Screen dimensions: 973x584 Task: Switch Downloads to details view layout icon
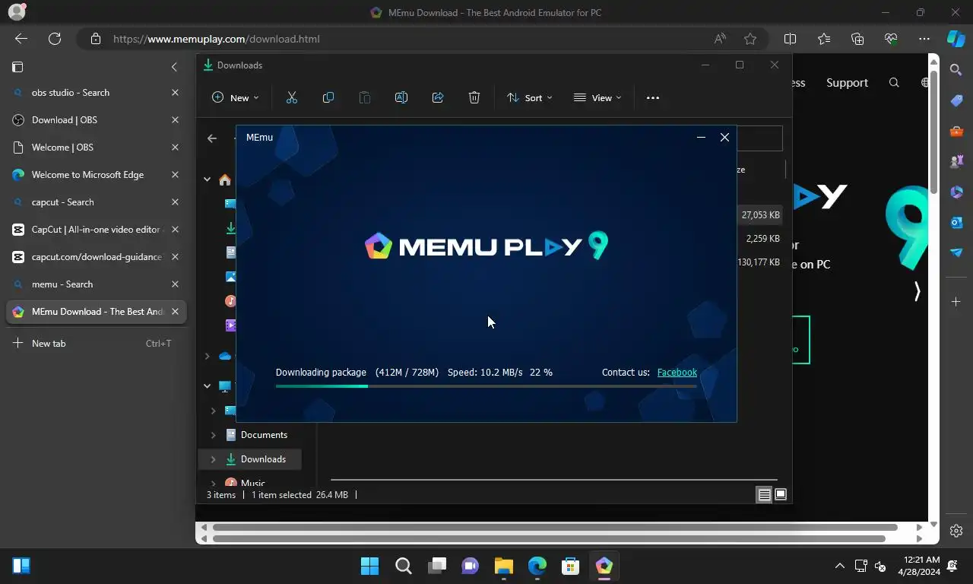[x=764, y=495]
